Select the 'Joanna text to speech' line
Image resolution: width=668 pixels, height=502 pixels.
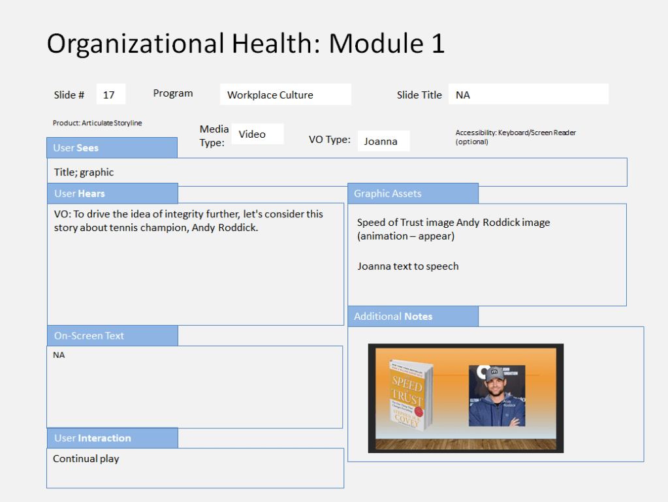[407, 266]
